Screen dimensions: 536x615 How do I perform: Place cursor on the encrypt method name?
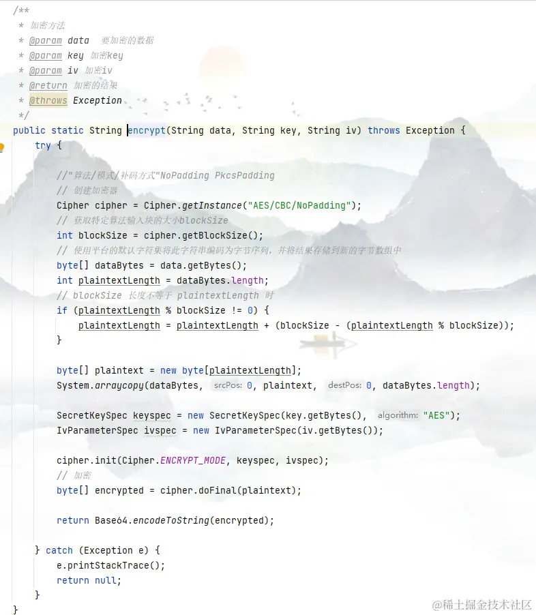click(x=147, y=131)
